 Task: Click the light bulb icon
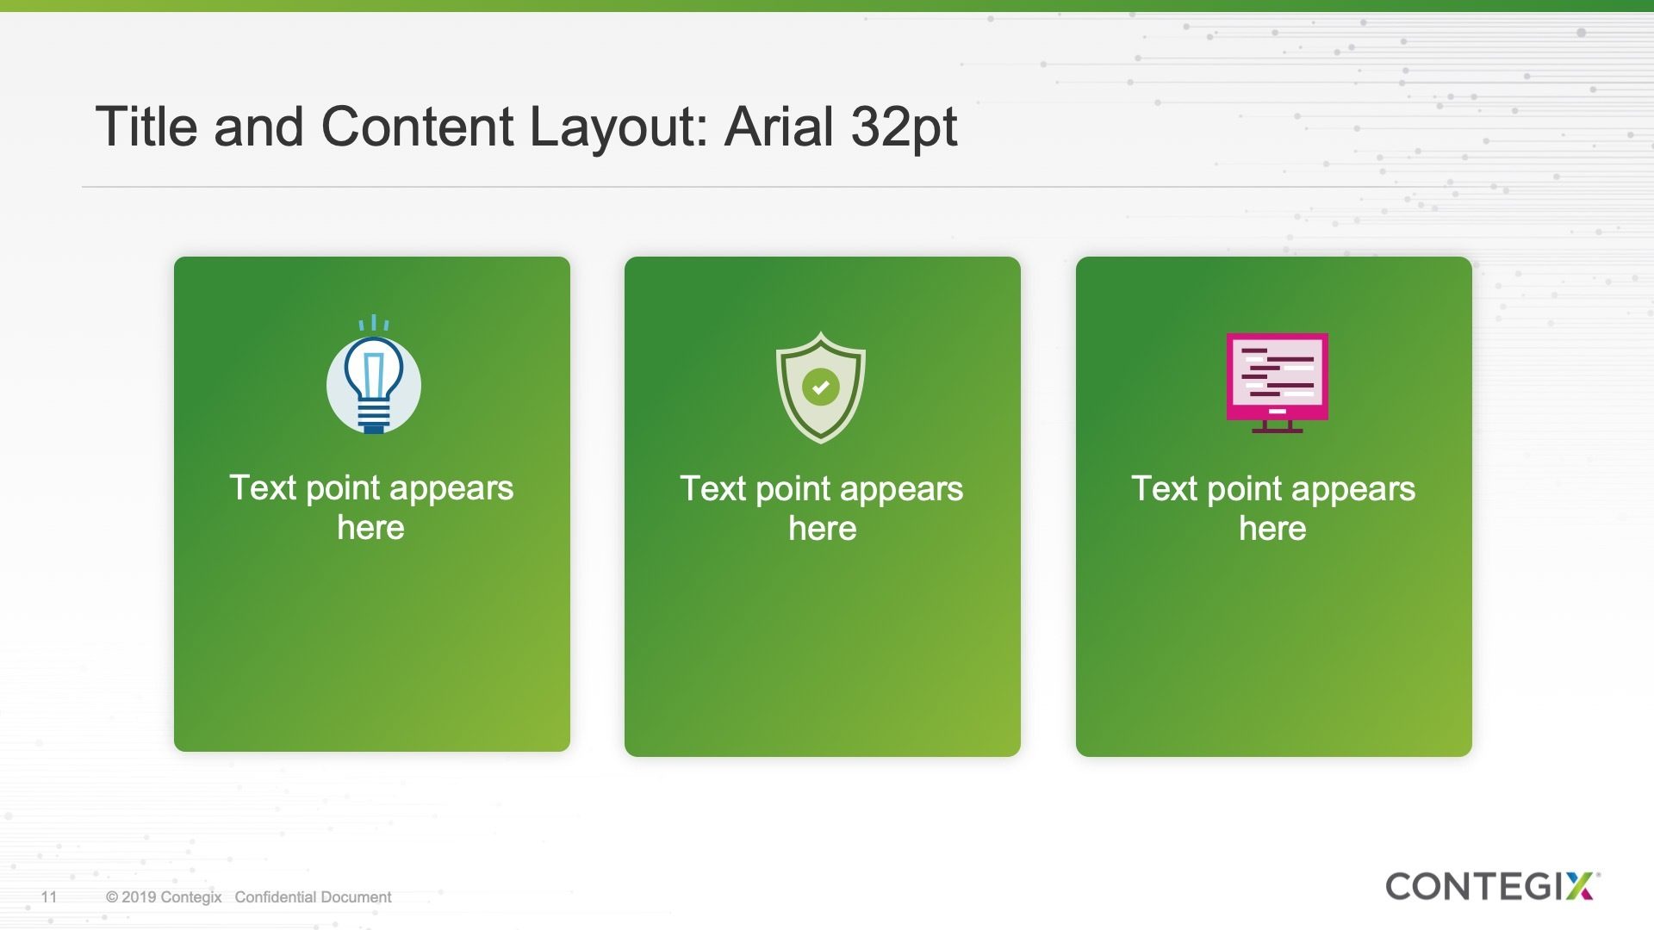(x=374, y=374)
